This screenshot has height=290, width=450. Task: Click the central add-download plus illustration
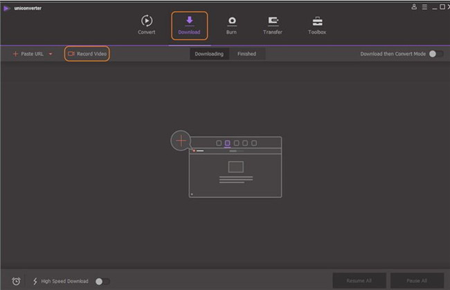click(181, 141)
